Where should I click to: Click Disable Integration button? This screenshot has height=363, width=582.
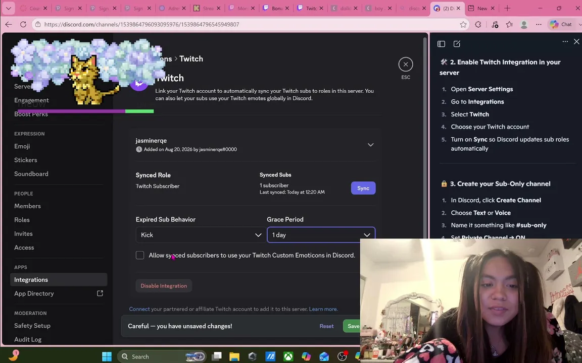164,286
